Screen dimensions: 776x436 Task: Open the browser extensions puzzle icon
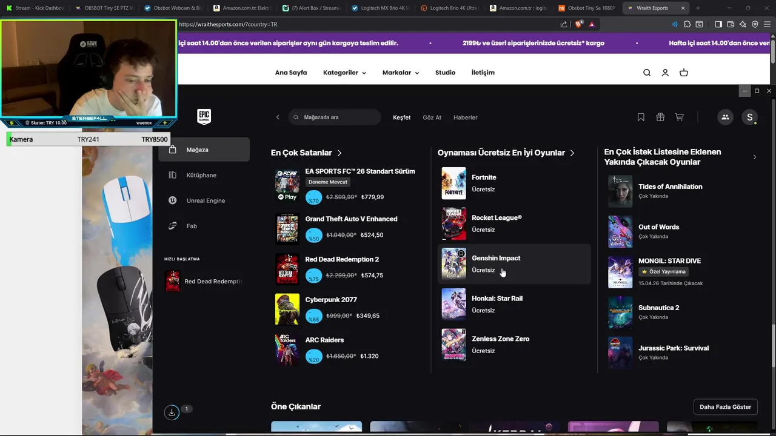(687, 24)
